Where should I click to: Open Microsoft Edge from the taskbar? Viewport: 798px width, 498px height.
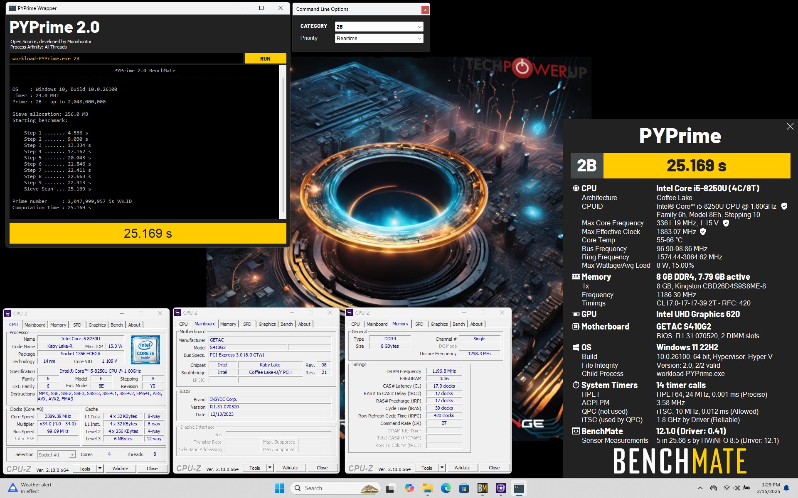[446, 488]
